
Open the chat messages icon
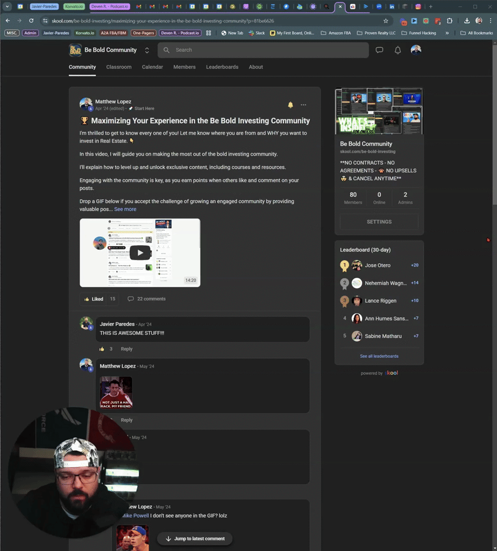tap(379, 50)
